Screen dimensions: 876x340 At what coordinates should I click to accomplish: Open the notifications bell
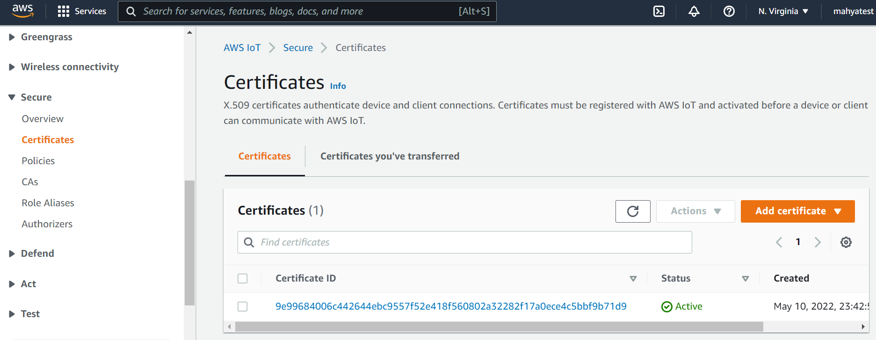694,11
